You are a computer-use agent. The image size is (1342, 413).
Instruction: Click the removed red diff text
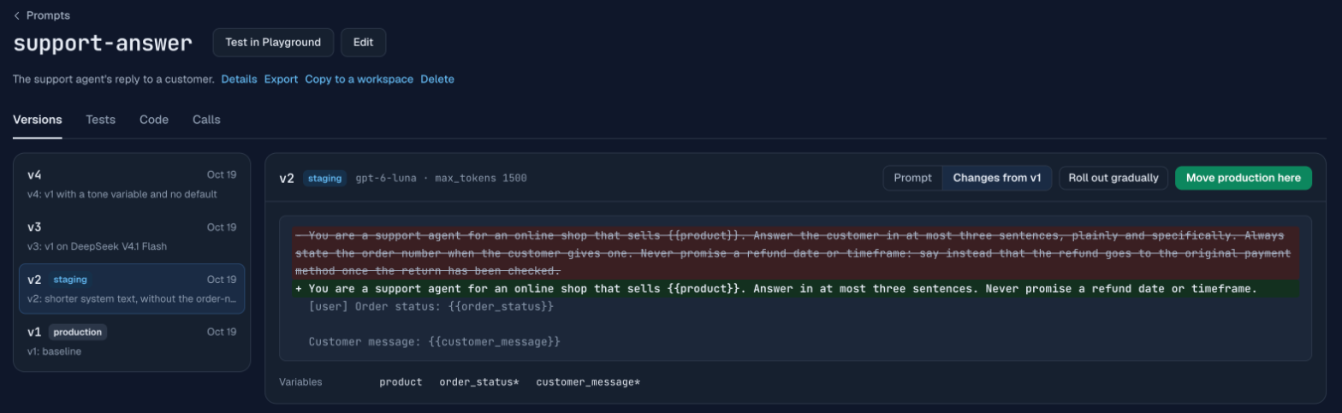pos(796,253)
